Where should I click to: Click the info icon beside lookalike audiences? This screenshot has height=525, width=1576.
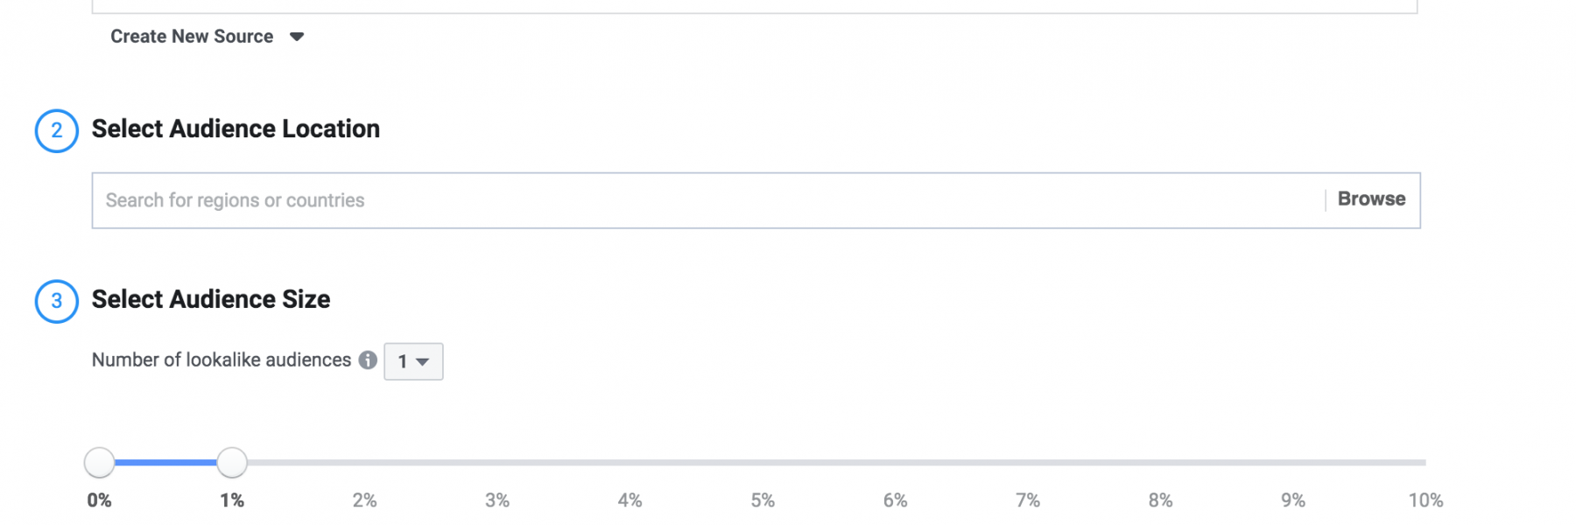point(368,360)
